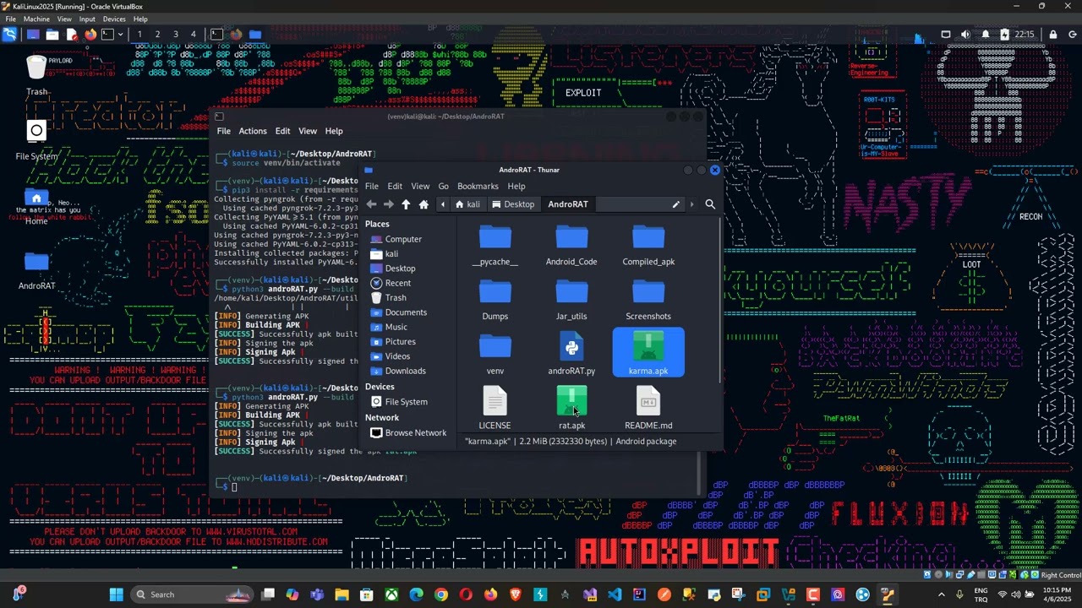Click the File System icon on the Kali desktop
This screenshot has height=608, width=1082.
pos(36,139)
